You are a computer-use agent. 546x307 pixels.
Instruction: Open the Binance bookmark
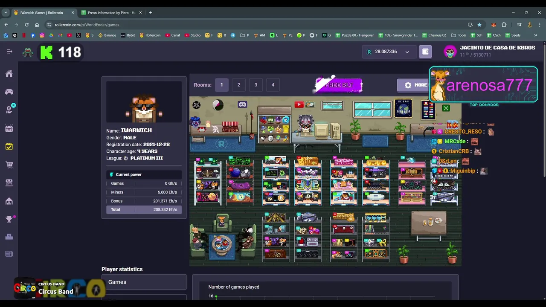107,35
